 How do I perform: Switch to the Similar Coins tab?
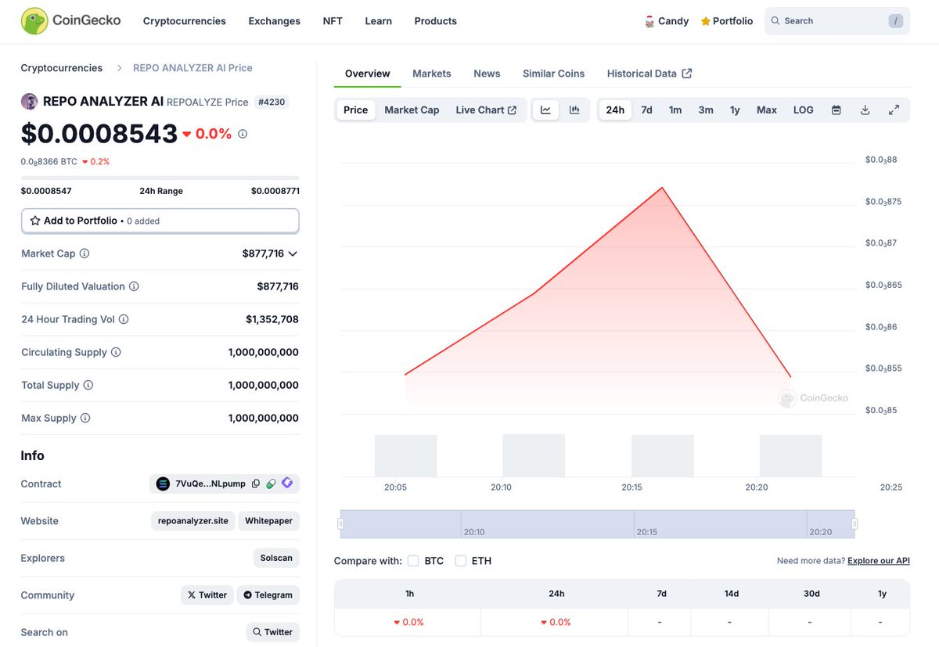pos(553,74)
